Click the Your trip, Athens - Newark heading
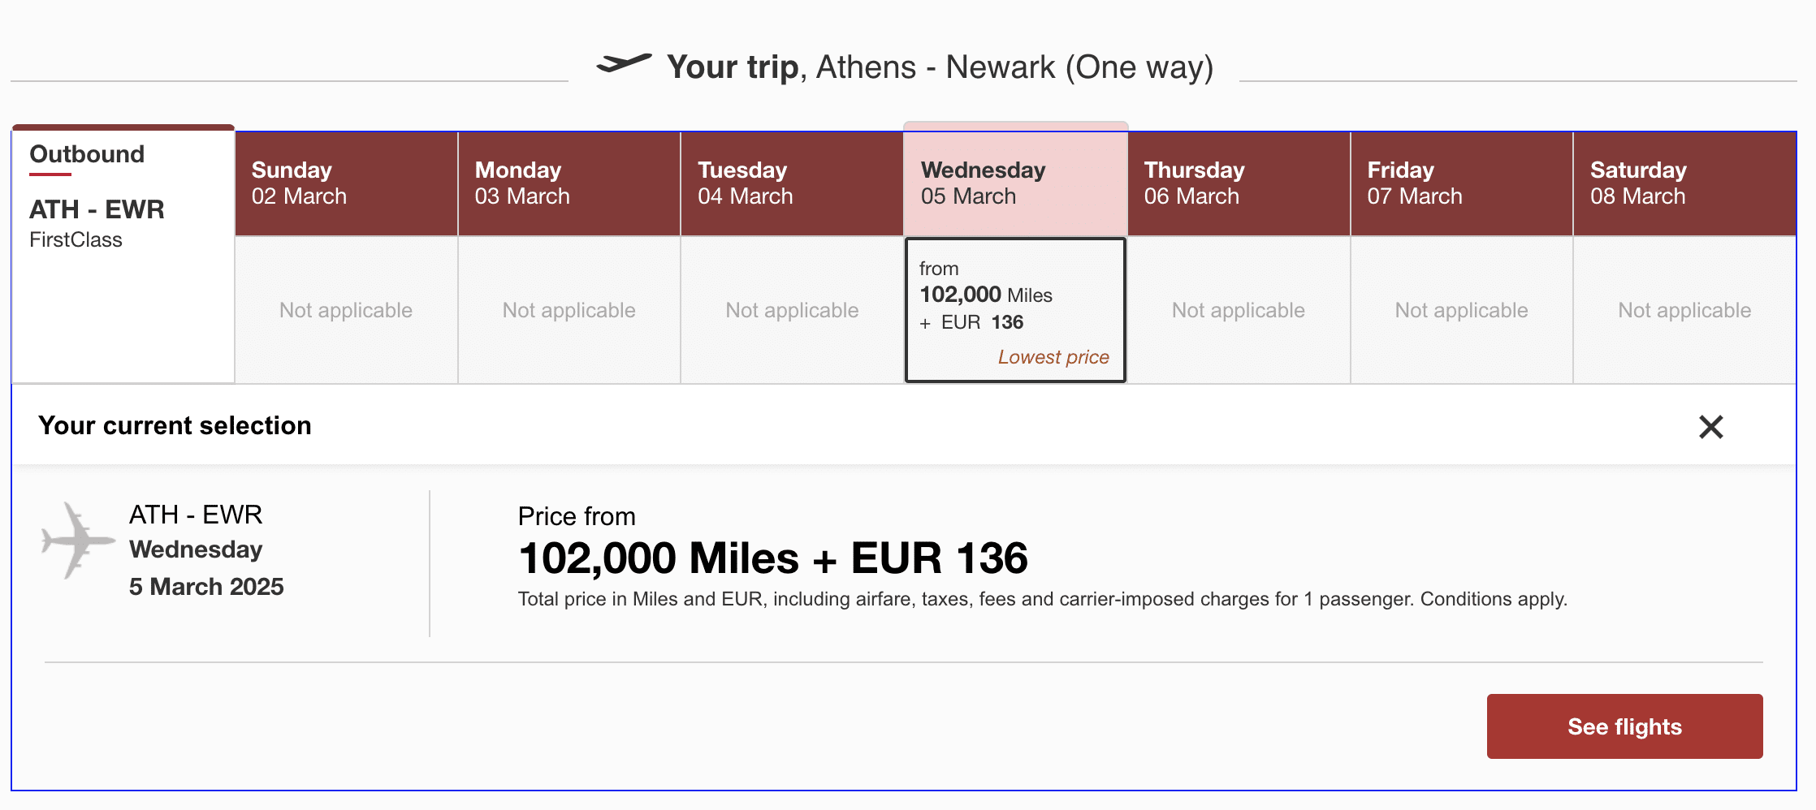The image size is (1816, 810). tap(940, 67)
